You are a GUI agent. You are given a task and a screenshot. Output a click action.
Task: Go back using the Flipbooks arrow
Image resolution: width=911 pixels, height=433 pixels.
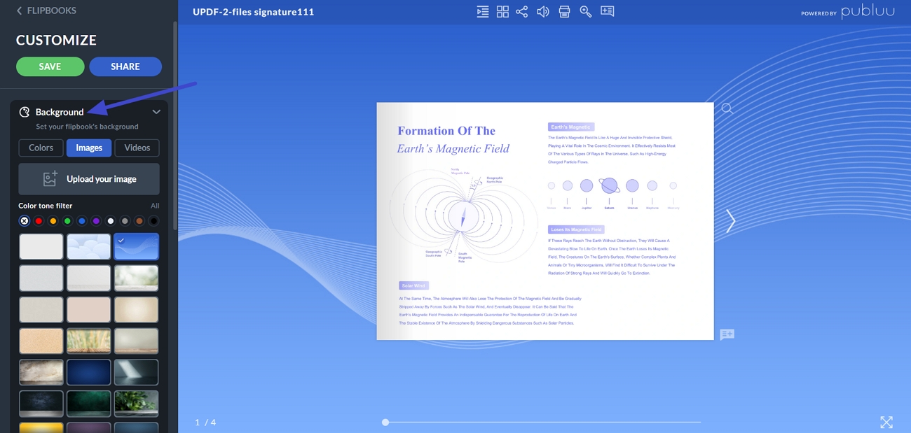click(x=19, y=10)
